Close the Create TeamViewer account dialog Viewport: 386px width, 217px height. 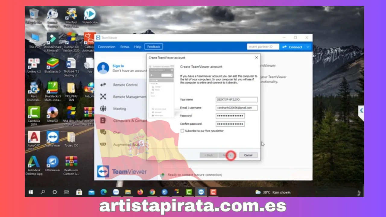pyautogui.click(x=257, y=57)
